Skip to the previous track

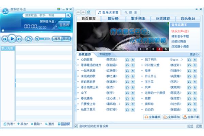click(x=5, y=39)
